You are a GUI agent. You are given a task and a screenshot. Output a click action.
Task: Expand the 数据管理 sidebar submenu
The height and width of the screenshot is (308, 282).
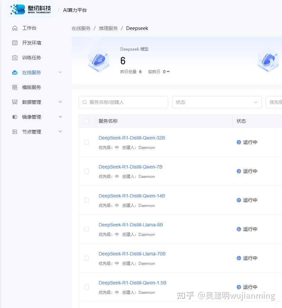tap(60, 102)
